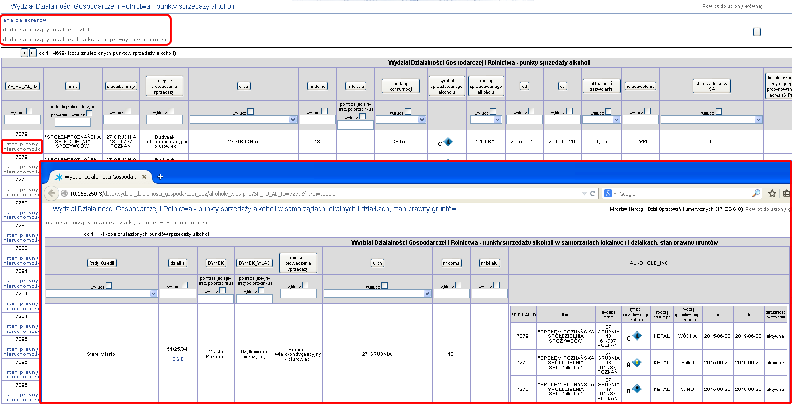Collapse the top links panel with caret icon
The image size is (792, 404).
(757, 32)
